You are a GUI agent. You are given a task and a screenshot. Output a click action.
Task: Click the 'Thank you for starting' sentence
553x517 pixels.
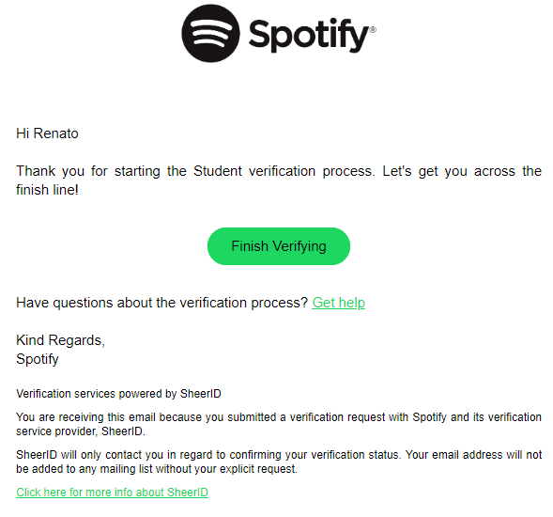click(195, 171)
